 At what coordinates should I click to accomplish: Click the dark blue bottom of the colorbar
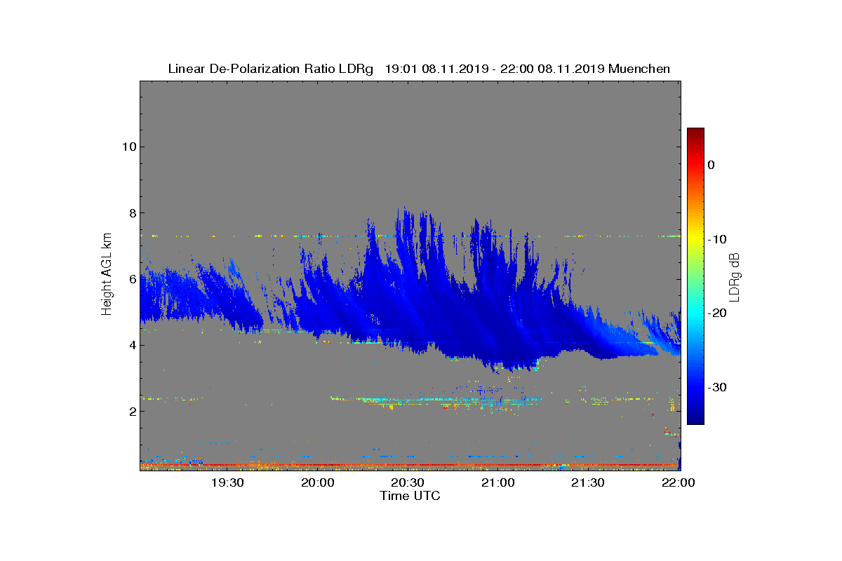click(695, 419)
